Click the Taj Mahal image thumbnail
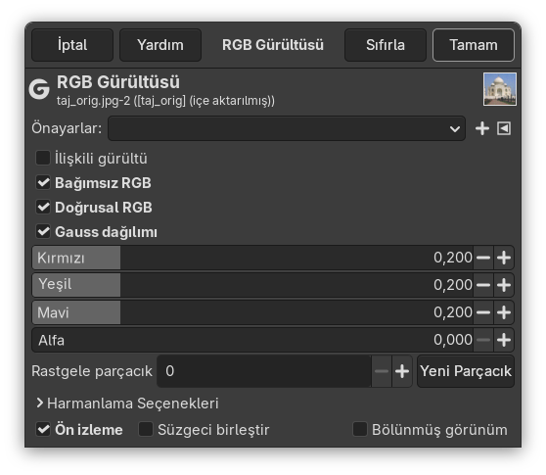This screenshot has width=546, height=475. (x=500, y=89)
